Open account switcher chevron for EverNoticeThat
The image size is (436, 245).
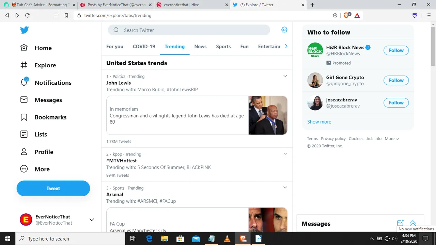click(x=92, y=219)
